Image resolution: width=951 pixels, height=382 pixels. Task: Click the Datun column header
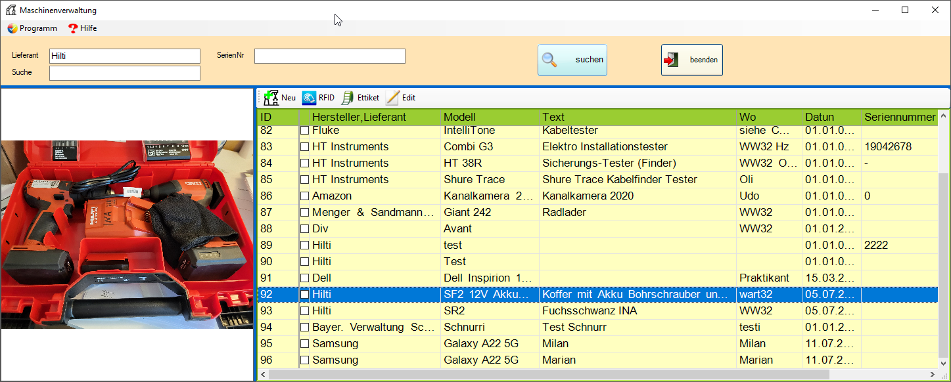click(x=831, y=117)
